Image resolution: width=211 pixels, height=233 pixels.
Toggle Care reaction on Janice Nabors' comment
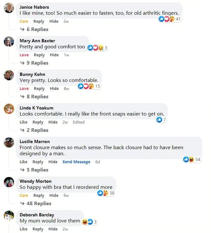coord(24,21)
